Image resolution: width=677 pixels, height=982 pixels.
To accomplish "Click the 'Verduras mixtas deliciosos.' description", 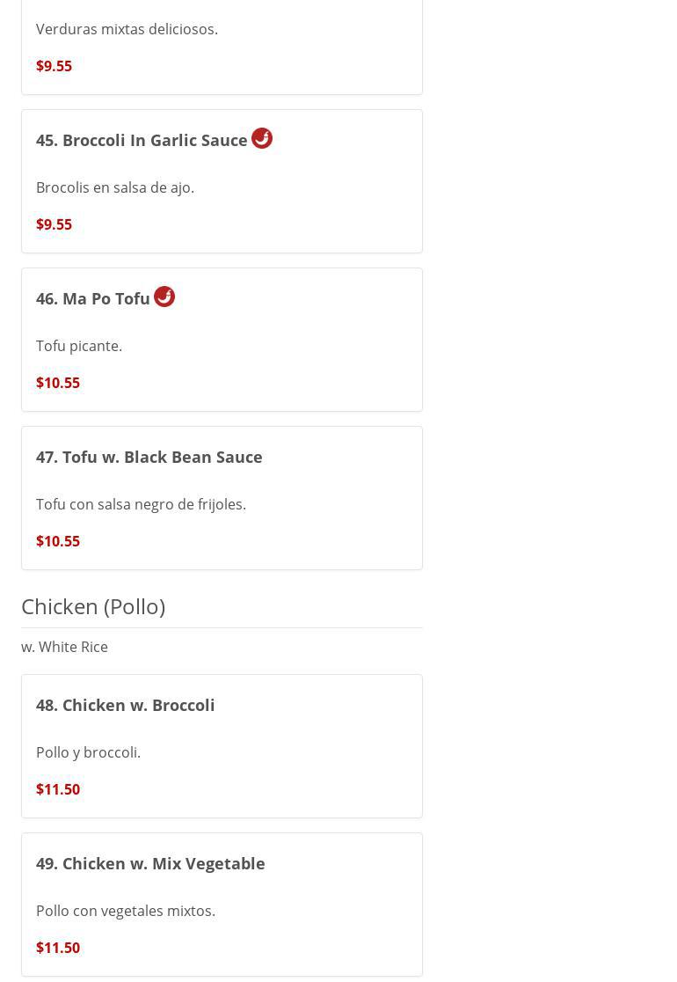I will tap(127, 29).
